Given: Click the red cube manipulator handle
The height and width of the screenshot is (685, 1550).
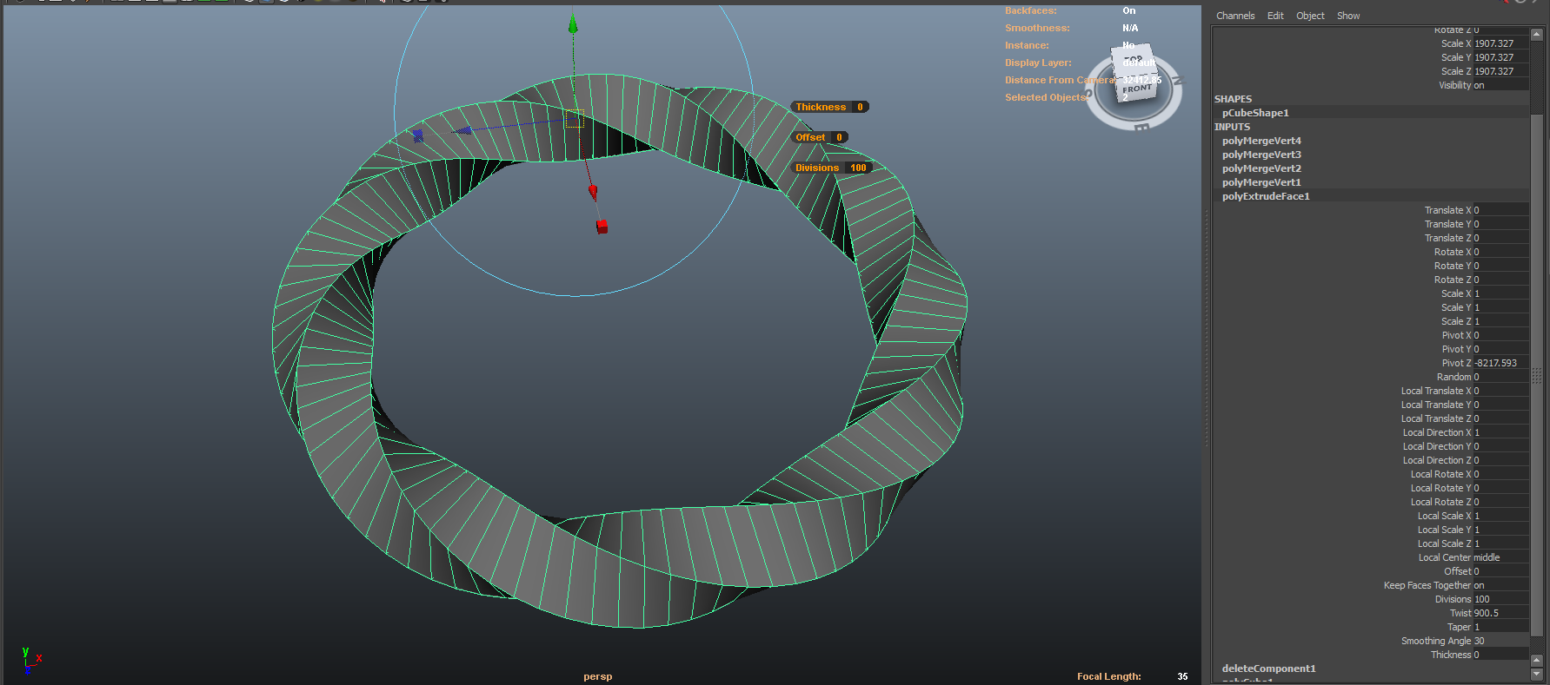Looking at the screenshot, I should tap(602, 227).
